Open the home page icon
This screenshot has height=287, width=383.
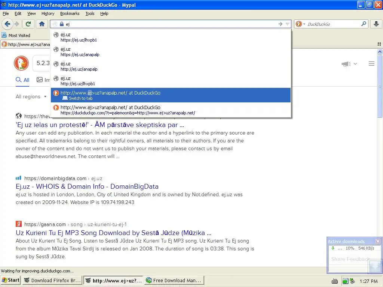(x=42, y=24)
